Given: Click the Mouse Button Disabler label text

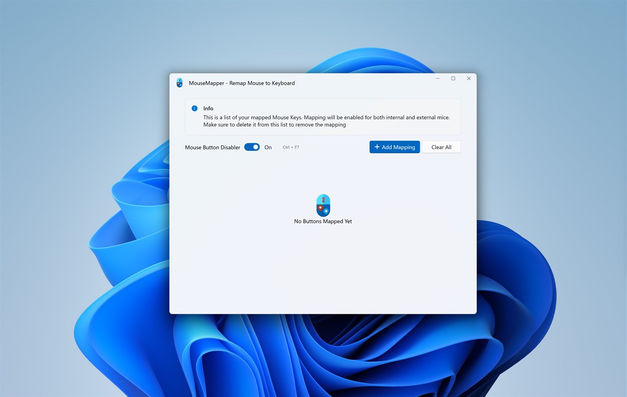Looking at the screenshot, I should 212,147.
